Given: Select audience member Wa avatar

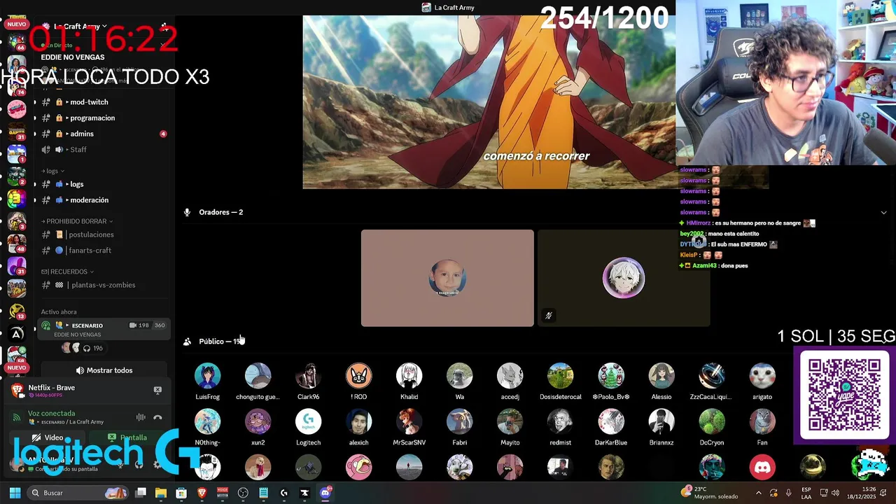Looking at the screenshot, I should [x=459, y=376].
